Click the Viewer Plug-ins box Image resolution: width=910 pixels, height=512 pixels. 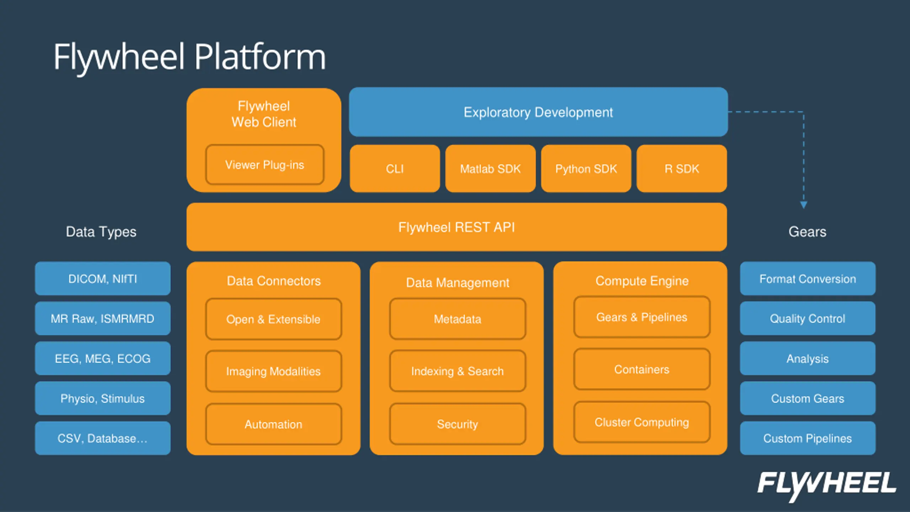pyautogui.click(x=265, y=165)
